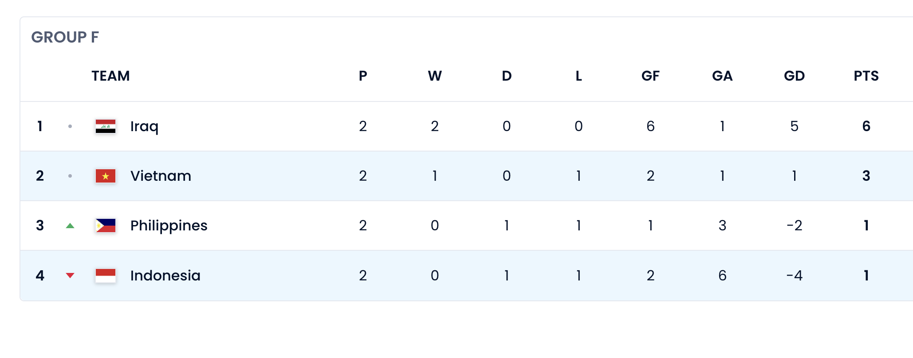Click the GROUP F heading
Image resolution: width=913 pixels, height=358 pixels.
pyautogui.click(x=65, y=37)
